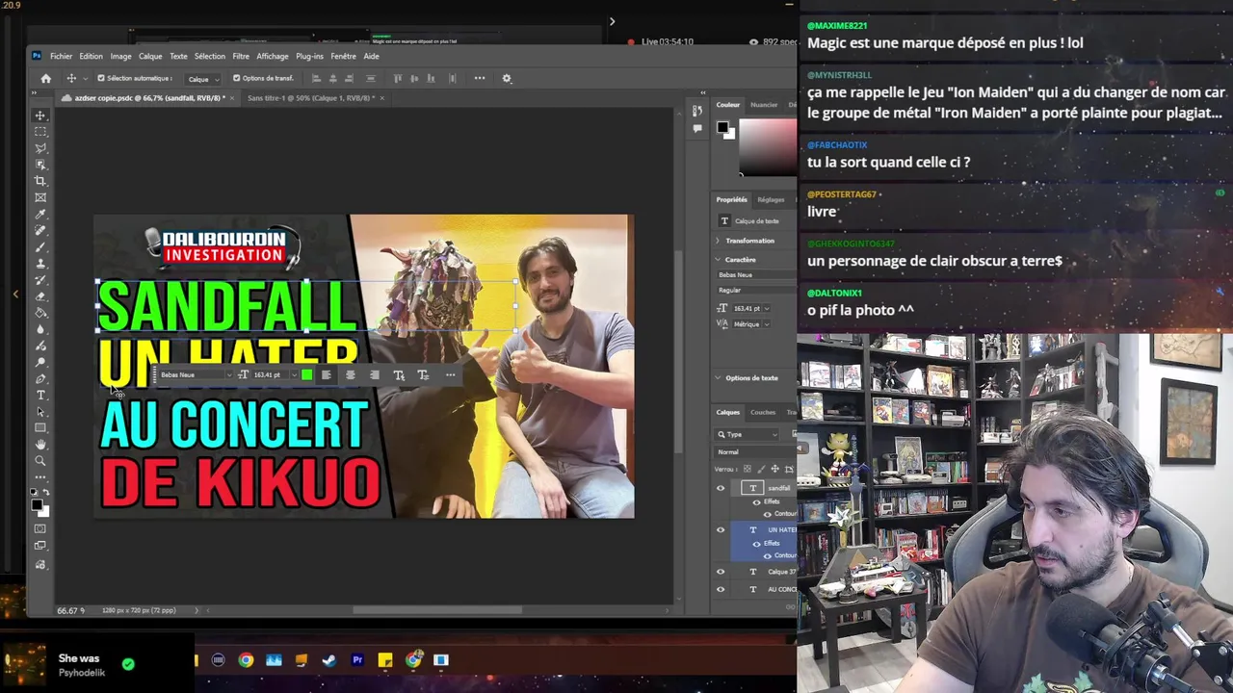Select the Rectangle shape tool

[40, 427]
